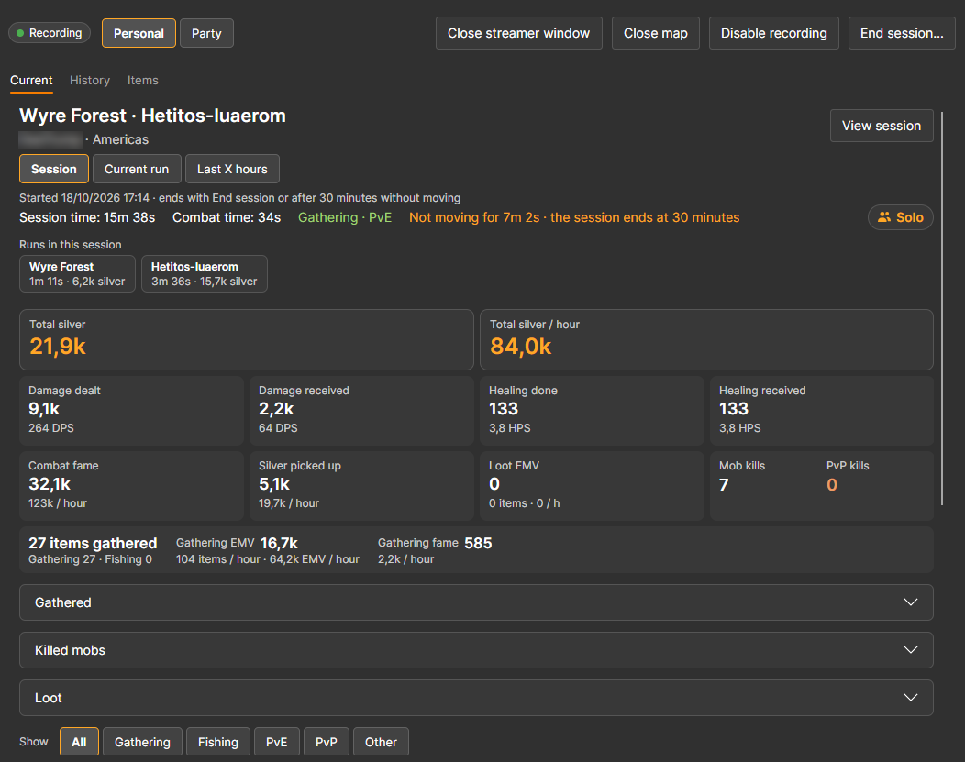Click the Total silver 21,9k card
Screen dimensions: 965x762
(246, 339)
